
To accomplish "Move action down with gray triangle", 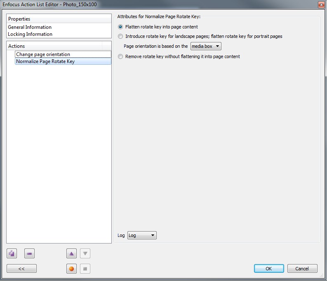I will click(x=85, y=253).
